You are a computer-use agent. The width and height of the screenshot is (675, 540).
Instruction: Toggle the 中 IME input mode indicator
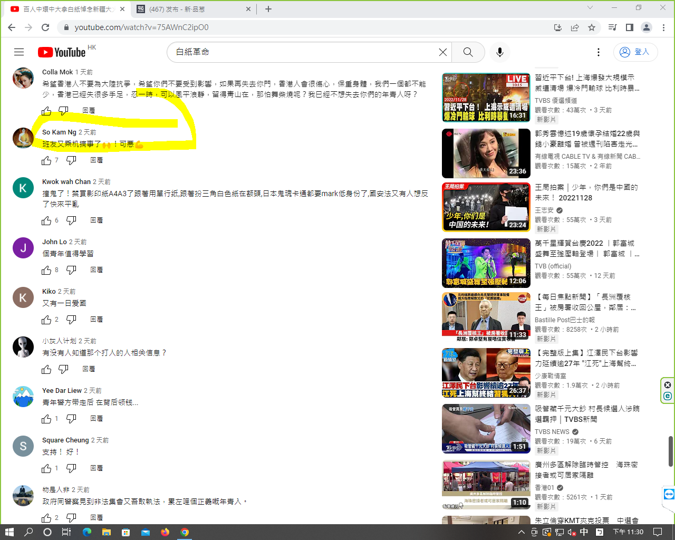coord(584,532)
